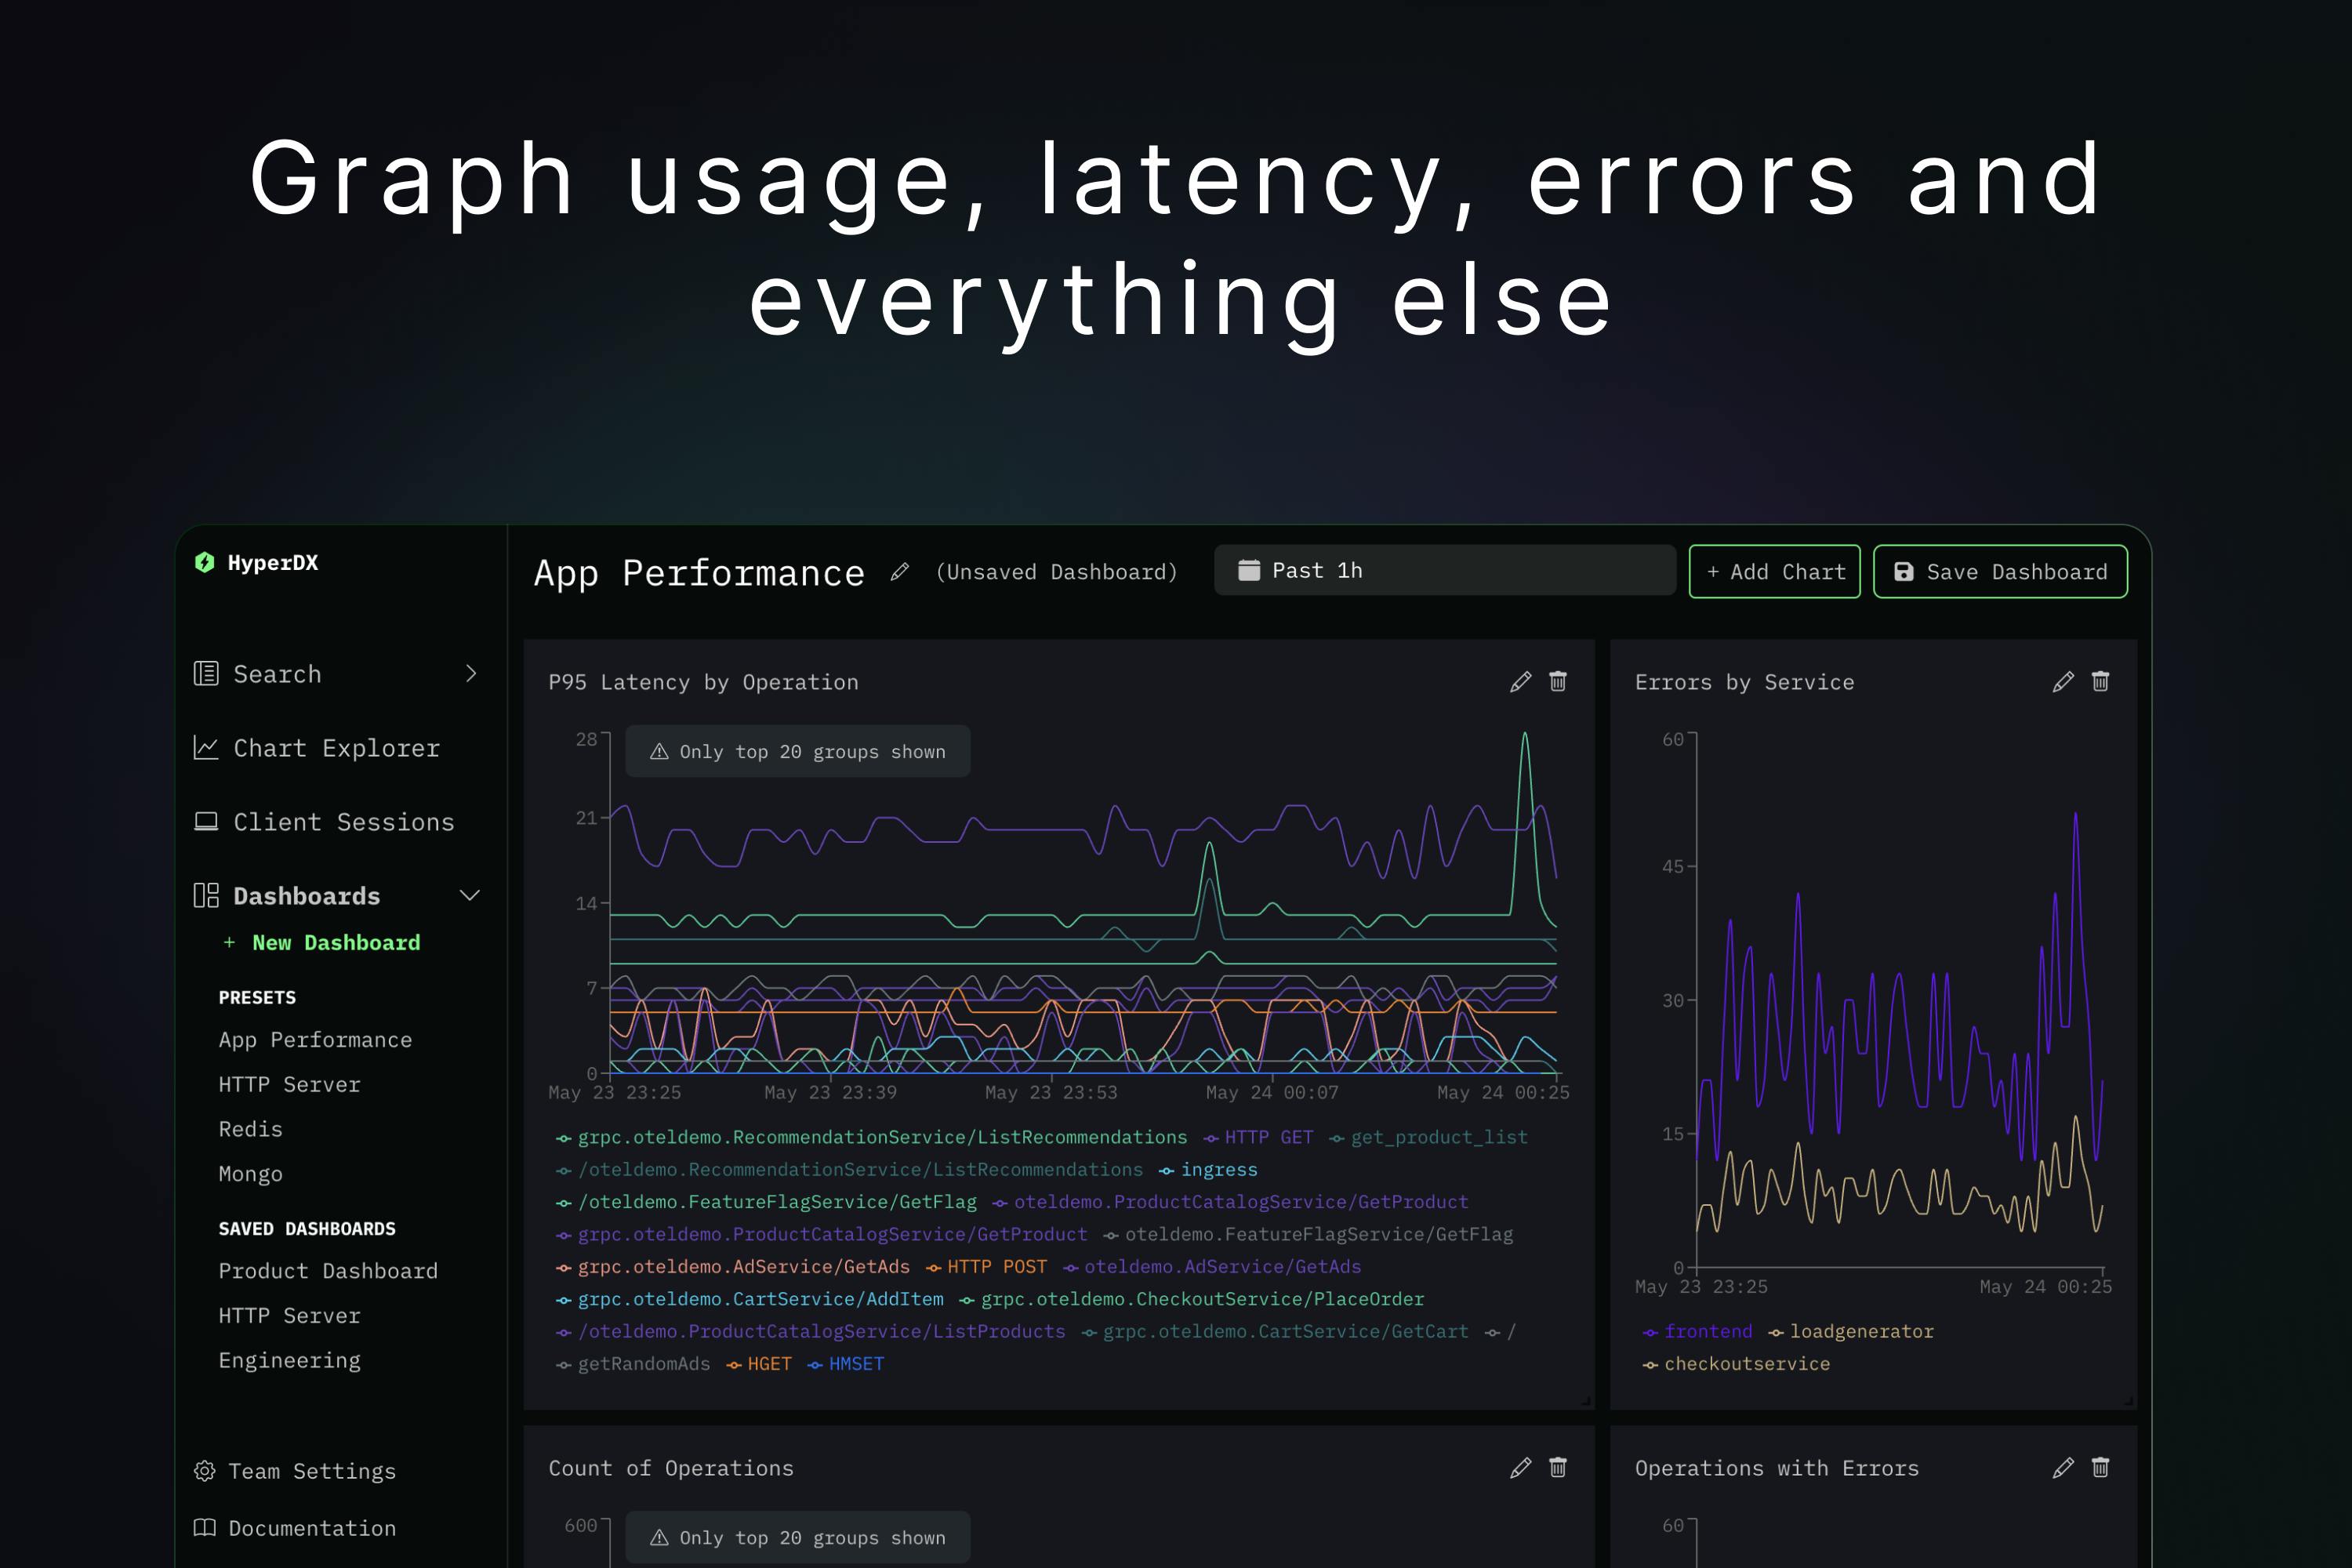The image size is (2352, 1568).
Task: Open Documentation book icon
Action: (205, 1528)
